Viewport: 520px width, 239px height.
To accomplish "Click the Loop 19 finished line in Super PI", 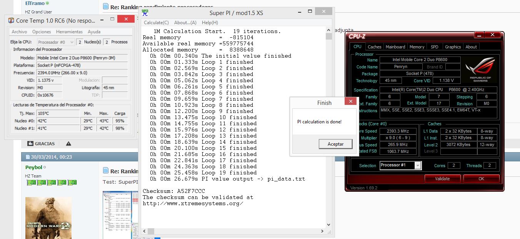I will (204, 173).
